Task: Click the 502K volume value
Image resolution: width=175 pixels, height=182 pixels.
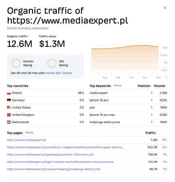Action: click(x=163, y=100)
